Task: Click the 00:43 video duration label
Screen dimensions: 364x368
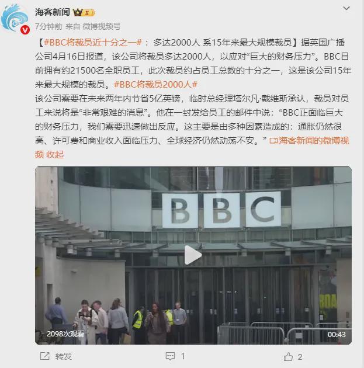Action: (x=337, y=335)
